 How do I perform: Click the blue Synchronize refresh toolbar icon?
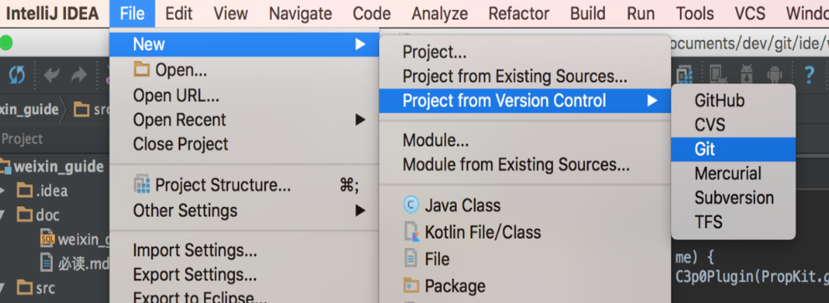coord(17,75)
